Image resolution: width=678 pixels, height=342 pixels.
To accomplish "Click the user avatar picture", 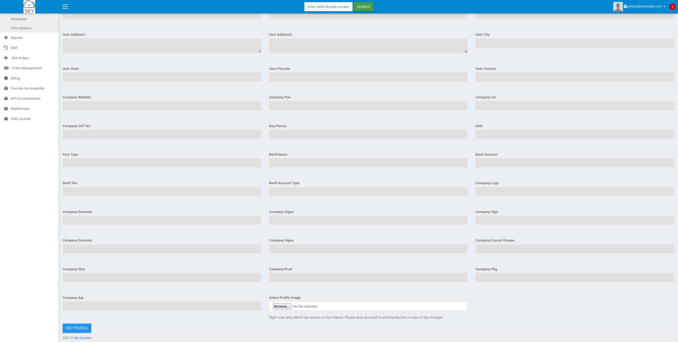I will coord(618,7).
